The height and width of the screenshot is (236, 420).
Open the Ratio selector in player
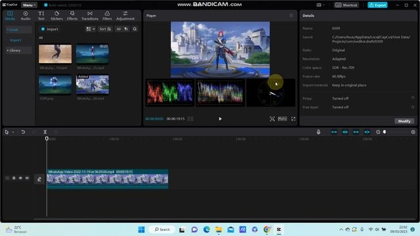(x=282, y=119)
